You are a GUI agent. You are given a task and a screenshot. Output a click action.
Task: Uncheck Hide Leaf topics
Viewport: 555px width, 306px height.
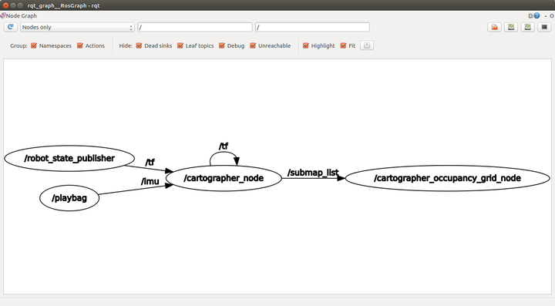180,45
